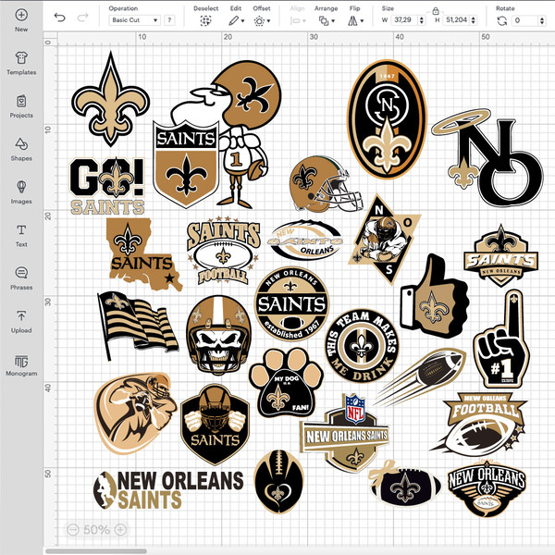This screenshot has width=555, height=555.
Task: Open the Templates panel
Action: (21, 63)
